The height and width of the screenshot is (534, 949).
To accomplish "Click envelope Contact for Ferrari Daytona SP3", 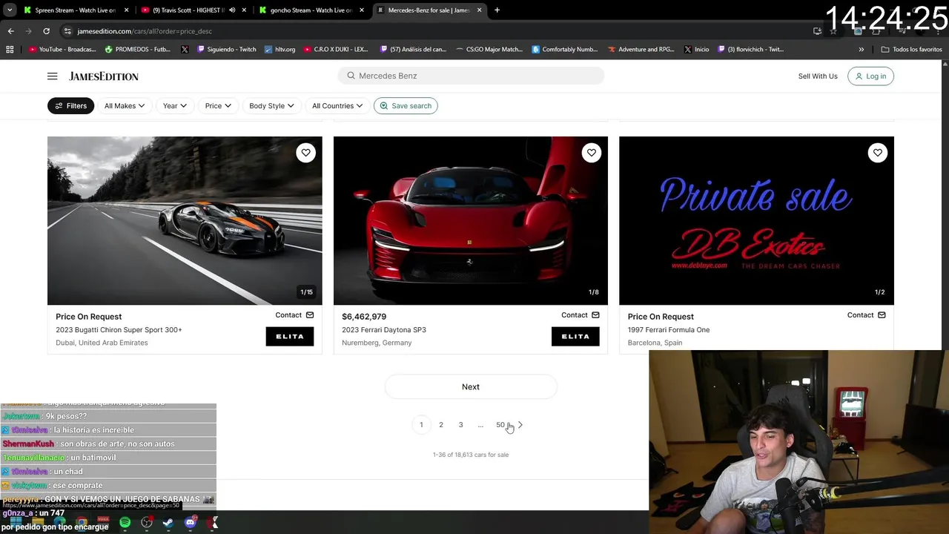I will (581, 315).
